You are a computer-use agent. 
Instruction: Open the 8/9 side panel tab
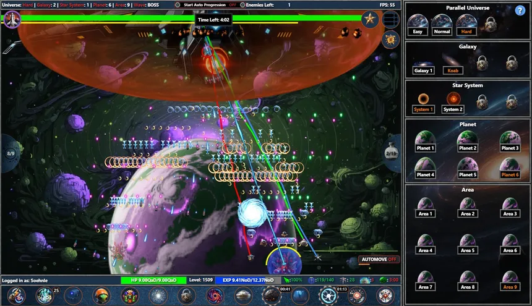[x=10, y=153]
